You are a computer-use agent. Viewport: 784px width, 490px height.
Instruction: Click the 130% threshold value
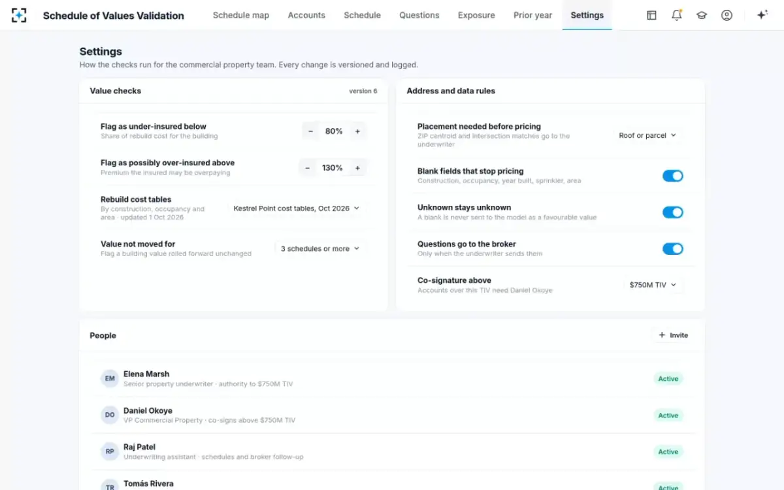point(333,168)
